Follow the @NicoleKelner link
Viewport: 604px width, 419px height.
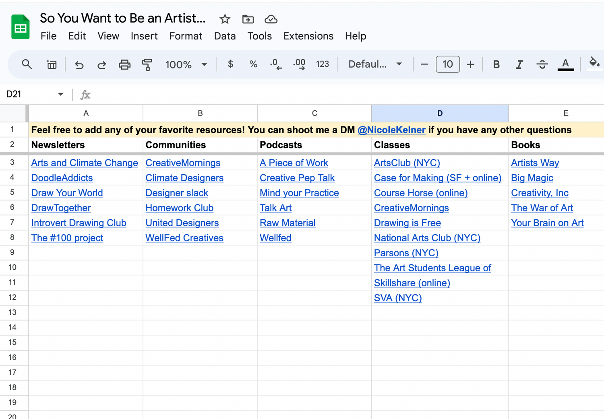(391, 130)
